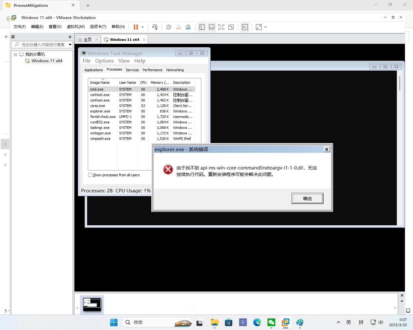This screenshot has width=413, height=330.
Task: Open WeChat from the taskbar
Action: click(271, 322)
